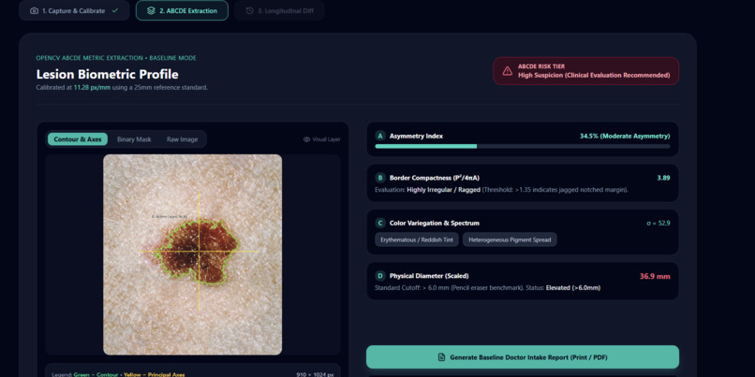The width and height of the screenshot is (755, 377).
Task: Click the High Suspicion risk tier banner
Action: [x=586, y=71]
